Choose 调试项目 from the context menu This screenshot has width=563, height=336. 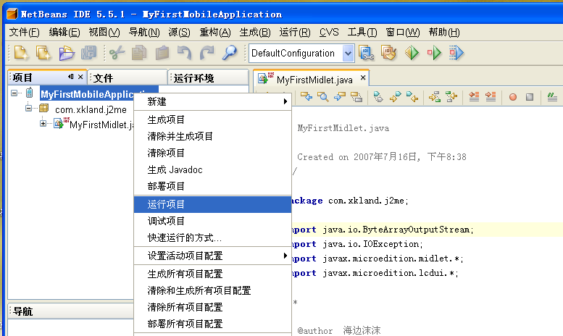pos(212,221)
